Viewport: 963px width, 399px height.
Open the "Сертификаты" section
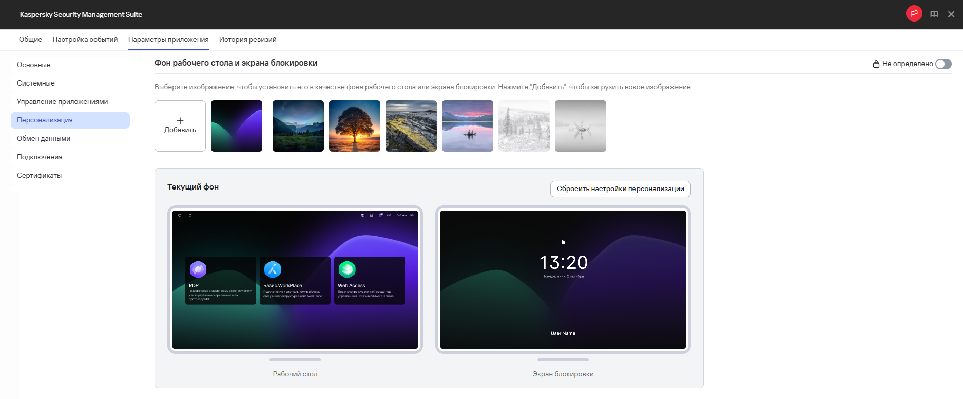click(x=39, y=175)
